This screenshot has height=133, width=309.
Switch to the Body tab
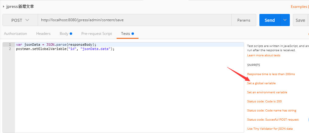click(x=66, y=34)
